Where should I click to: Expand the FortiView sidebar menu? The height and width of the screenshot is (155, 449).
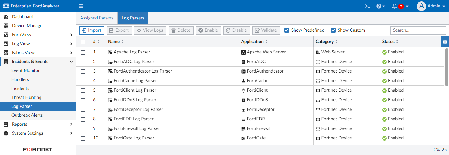point(71,35)
